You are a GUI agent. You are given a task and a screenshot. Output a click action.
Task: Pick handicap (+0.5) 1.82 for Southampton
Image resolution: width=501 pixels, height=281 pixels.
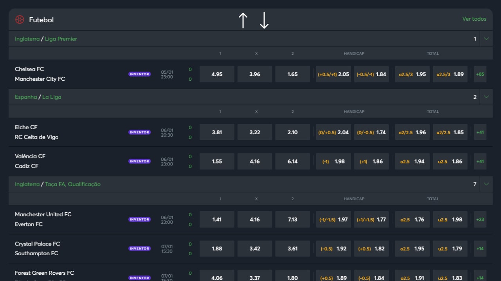(371, 248)
